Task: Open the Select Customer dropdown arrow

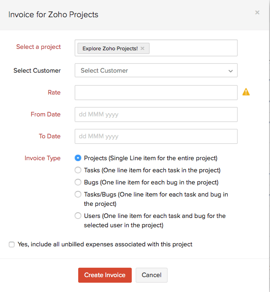Action: (230, 71)
